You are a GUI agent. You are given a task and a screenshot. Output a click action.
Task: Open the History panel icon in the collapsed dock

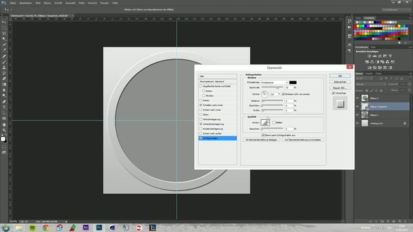[350, 21]
